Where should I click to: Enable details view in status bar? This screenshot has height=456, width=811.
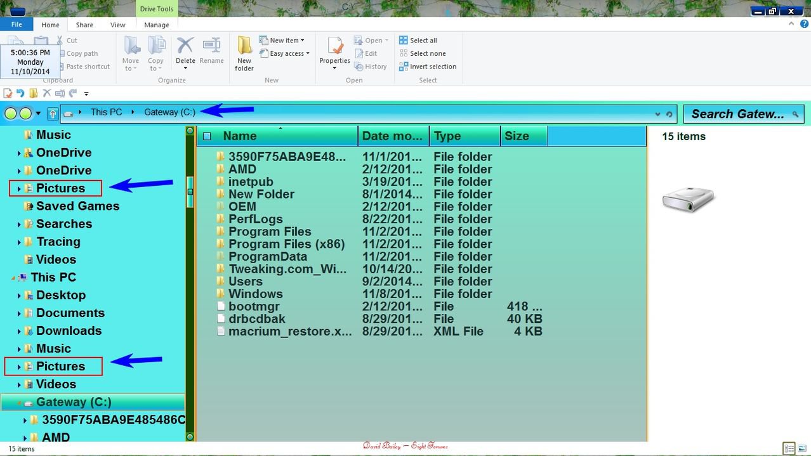[788, 448]
